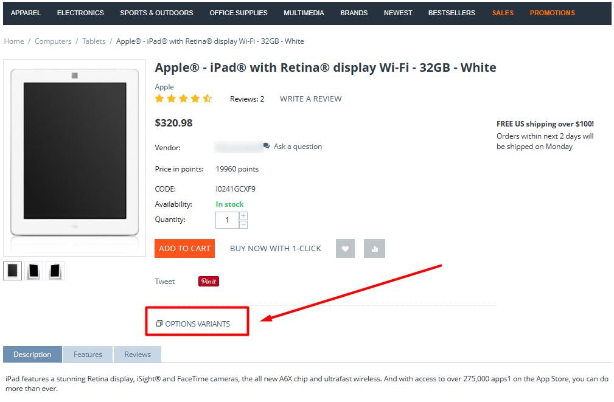
Task: Click the Pin it button
Action: [209, 282]
